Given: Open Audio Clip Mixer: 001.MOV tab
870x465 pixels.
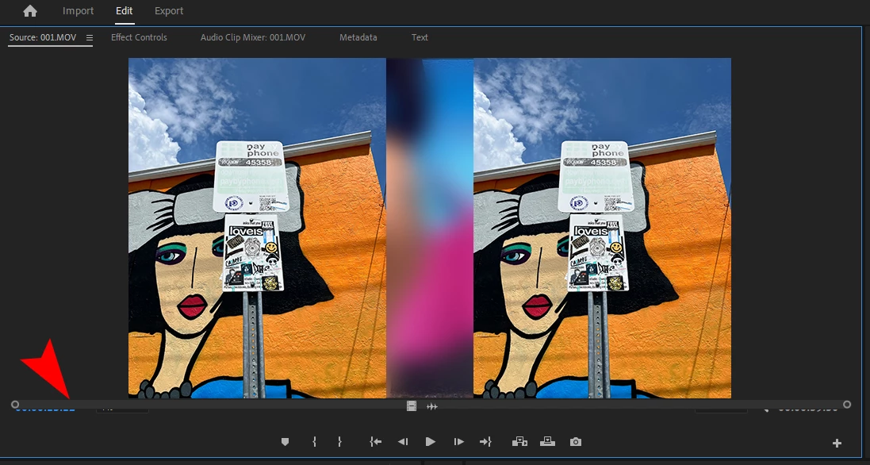Looking at the screenshot, I should tap(253, 37).
